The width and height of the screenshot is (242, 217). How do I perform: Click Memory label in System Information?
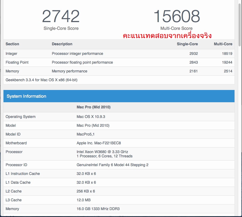[12, 209]
